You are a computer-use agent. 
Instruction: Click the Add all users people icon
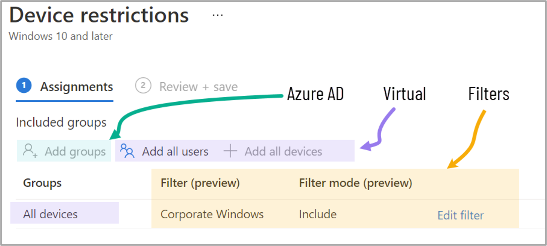pos(127,151)
